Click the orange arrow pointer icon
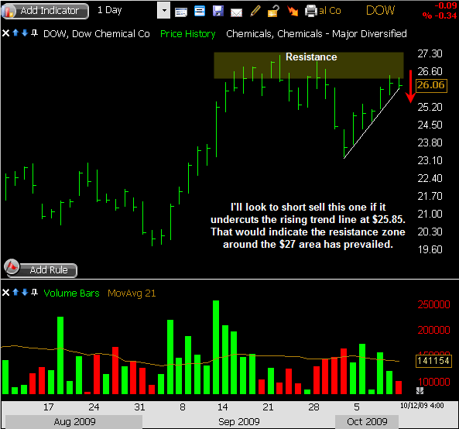459x429 pixels. 292,11
